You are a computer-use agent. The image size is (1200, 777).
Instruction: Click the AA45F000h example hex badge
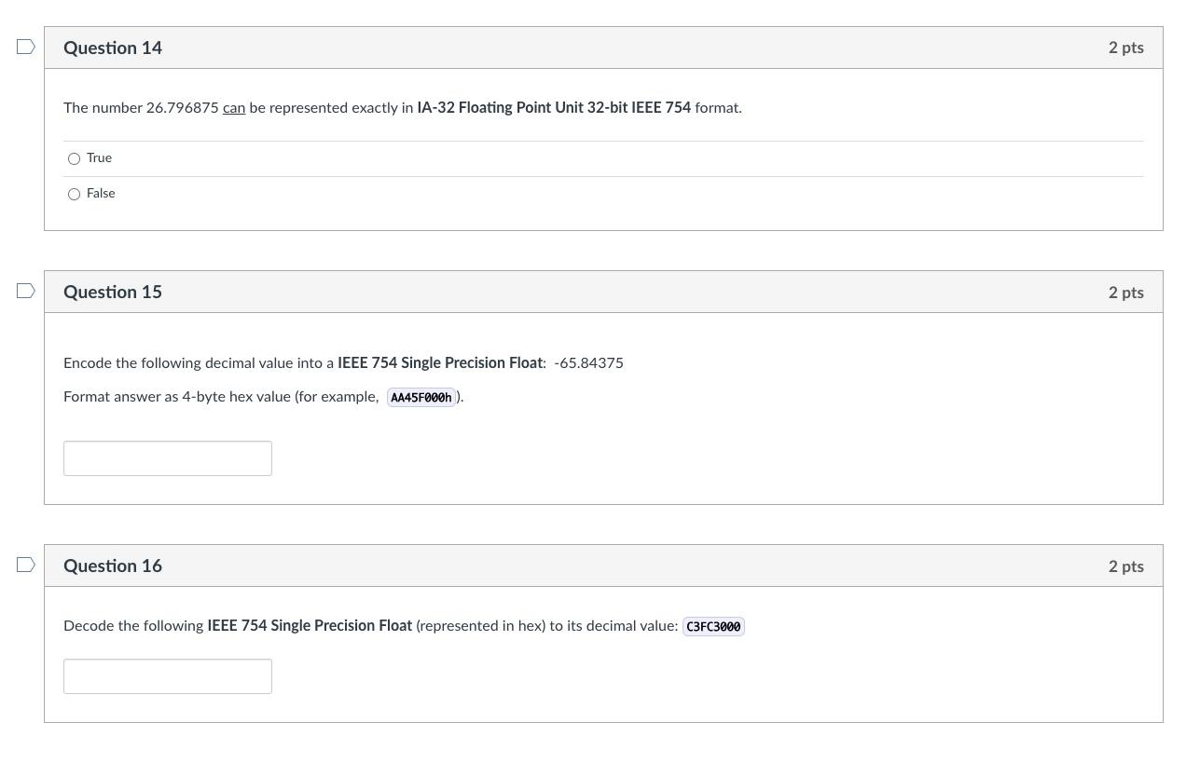coord(421,397)
